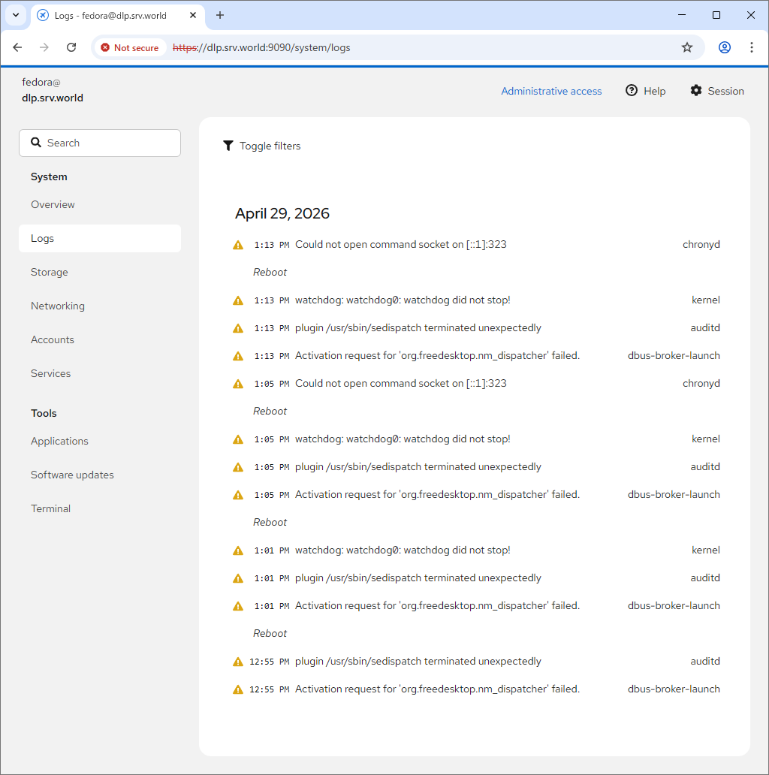Screen dimensions: 769x775
Task: Focus the sidebar Search field
Action: [100, 143]
